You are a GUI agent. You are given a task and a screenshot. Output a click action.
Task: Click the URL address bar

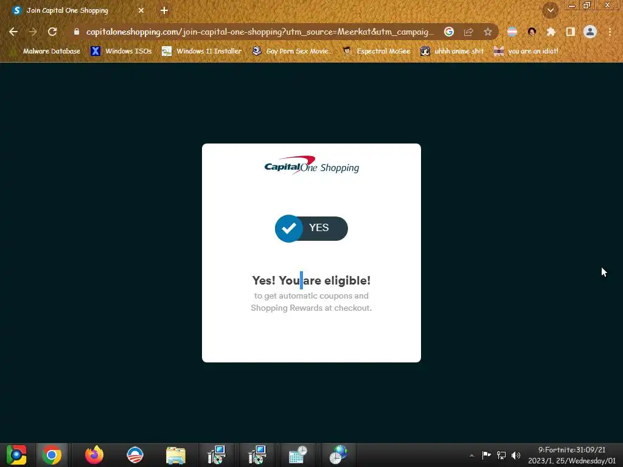tap(260, 32)
